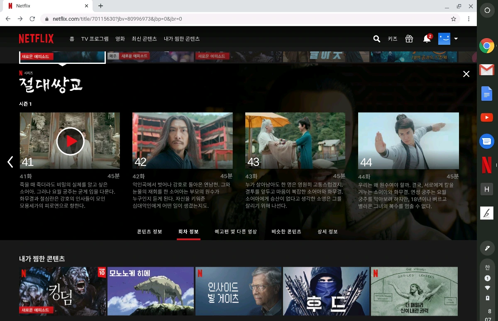Reload the Netflix page

(x=32, y=19)
